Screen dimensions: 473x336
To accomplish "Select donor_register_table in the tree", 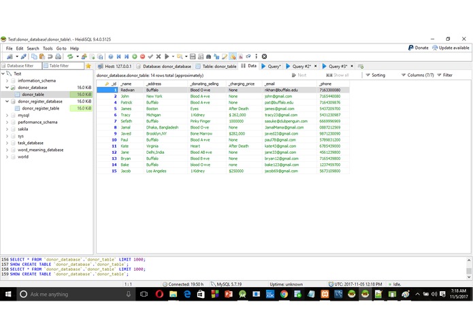I will (x=40, y=108).
